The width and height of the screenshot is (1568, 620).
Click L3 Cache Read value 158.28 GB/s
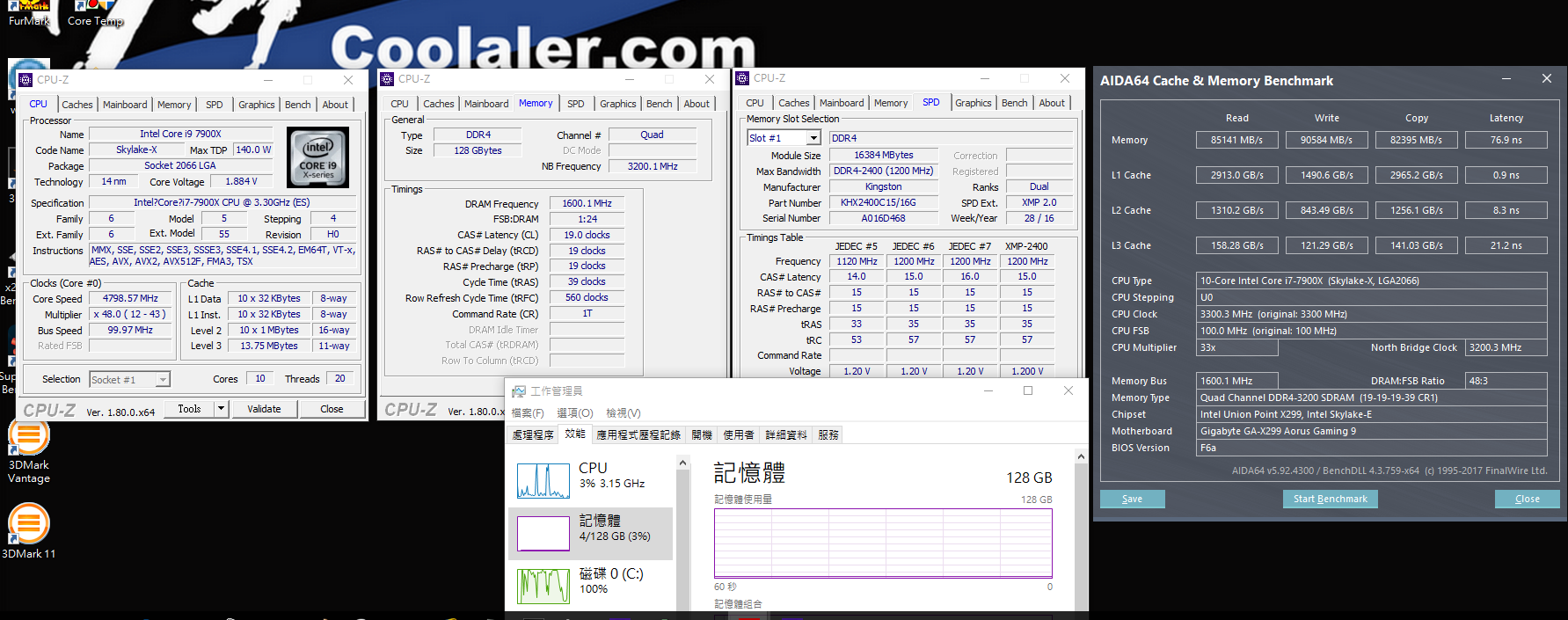(x=1236, y=245)
